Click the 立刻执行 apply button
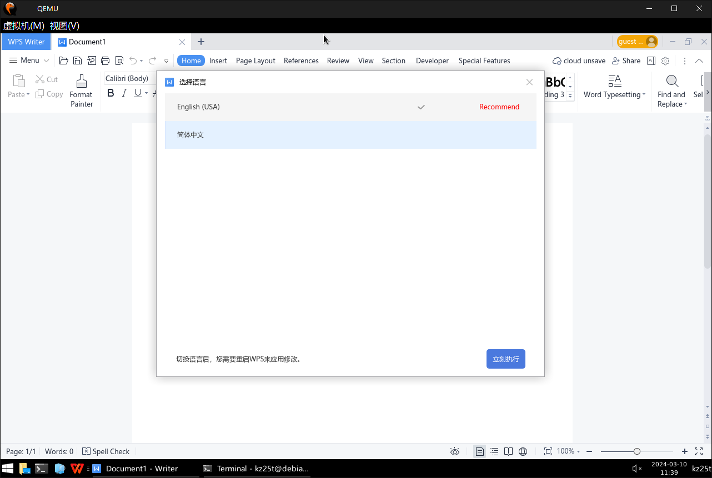 click(x=506, y=359)
